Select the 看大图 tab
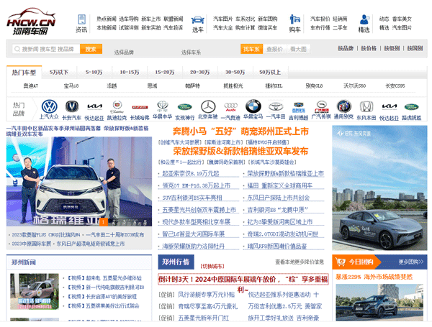The width and height of the screenshot is (432, 327). [298, 49]
